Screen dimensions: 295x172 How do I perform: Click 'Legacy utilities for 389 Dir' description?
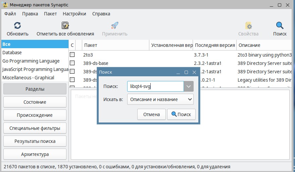tap(264, 80)
